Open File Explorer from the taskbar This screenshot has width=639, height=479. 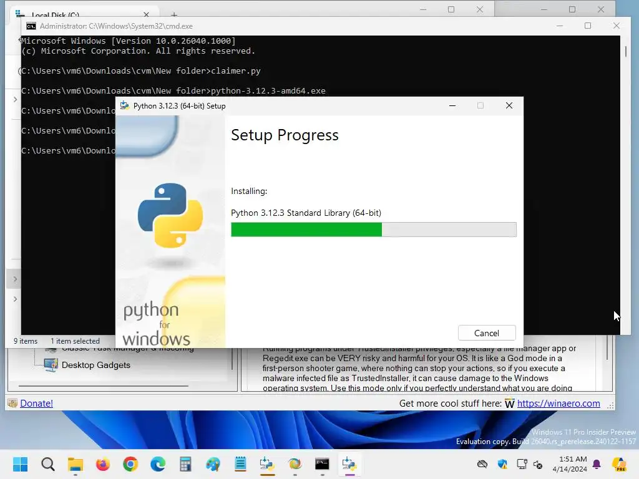coord(76,464)
